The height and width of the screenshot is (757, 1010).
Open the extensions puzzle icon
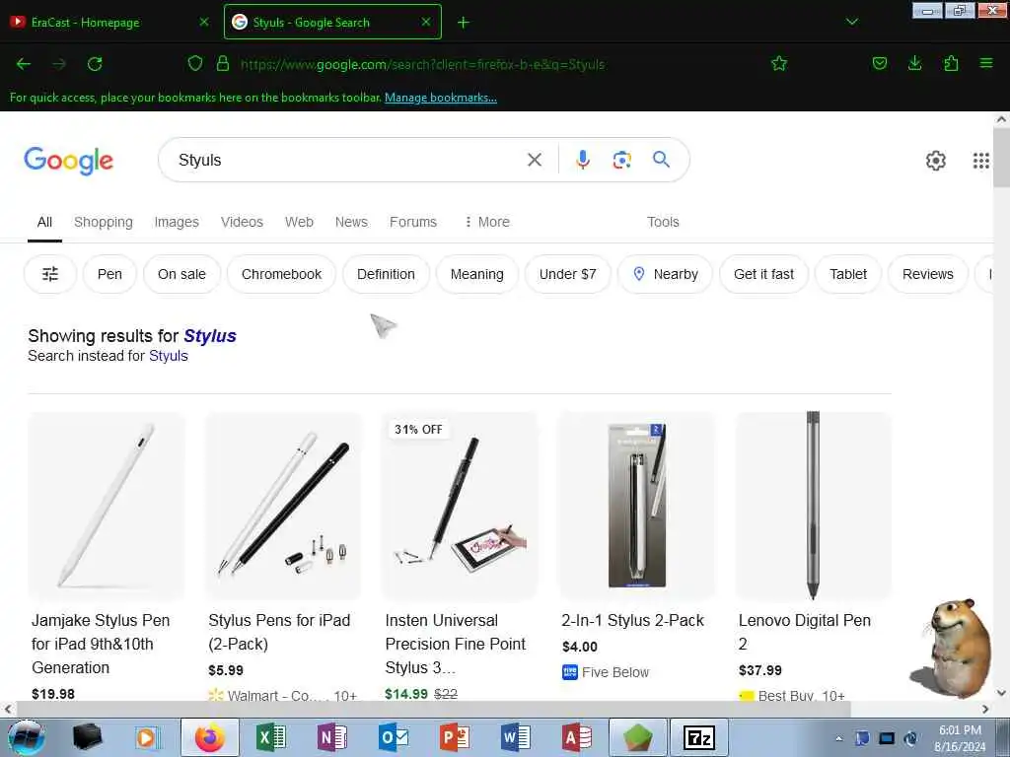951,63
